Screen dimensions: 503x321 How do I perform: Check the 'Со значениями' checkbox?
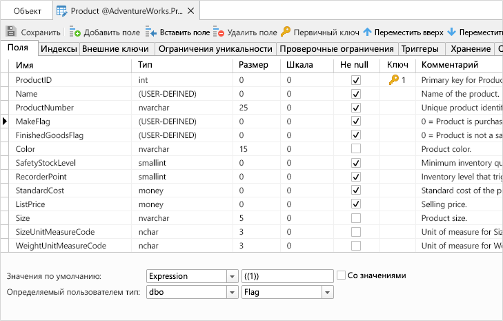coord(341,275)
